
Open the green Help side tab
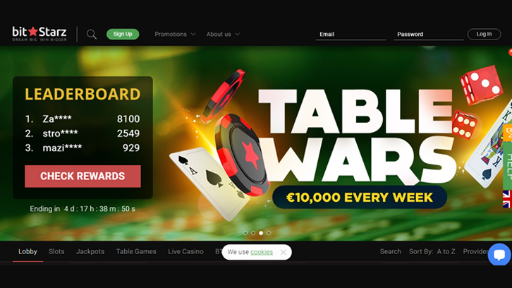click(x=508, y=165)
